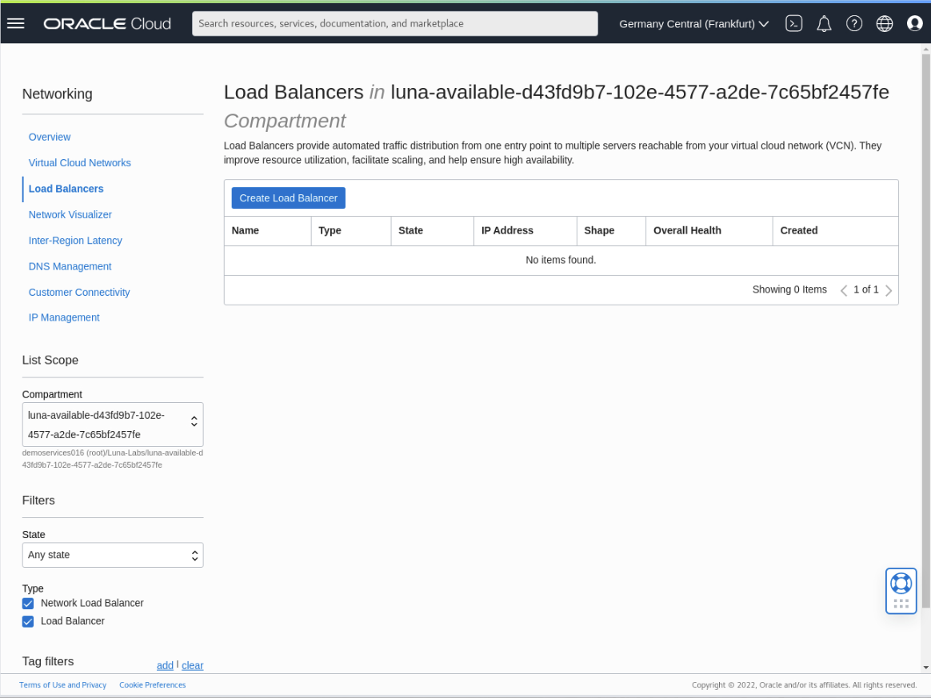
Task: Change the State filter from Any state
Action: click(112, 554)
